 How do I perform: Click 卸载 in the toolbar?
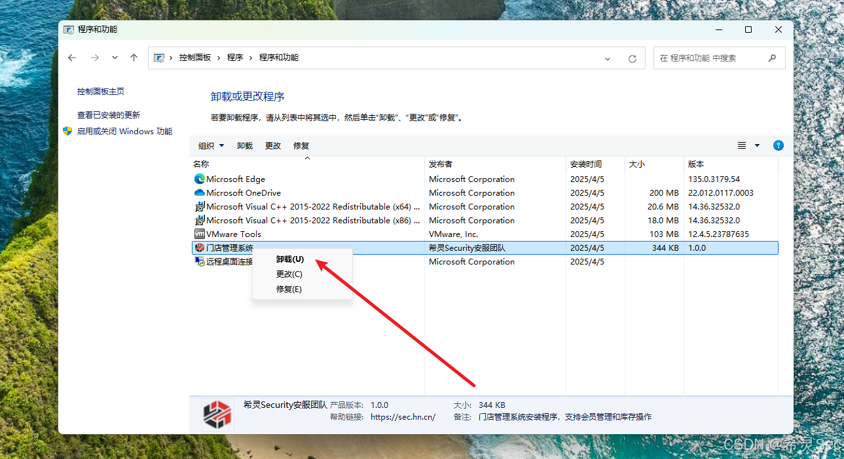(245, 145)
